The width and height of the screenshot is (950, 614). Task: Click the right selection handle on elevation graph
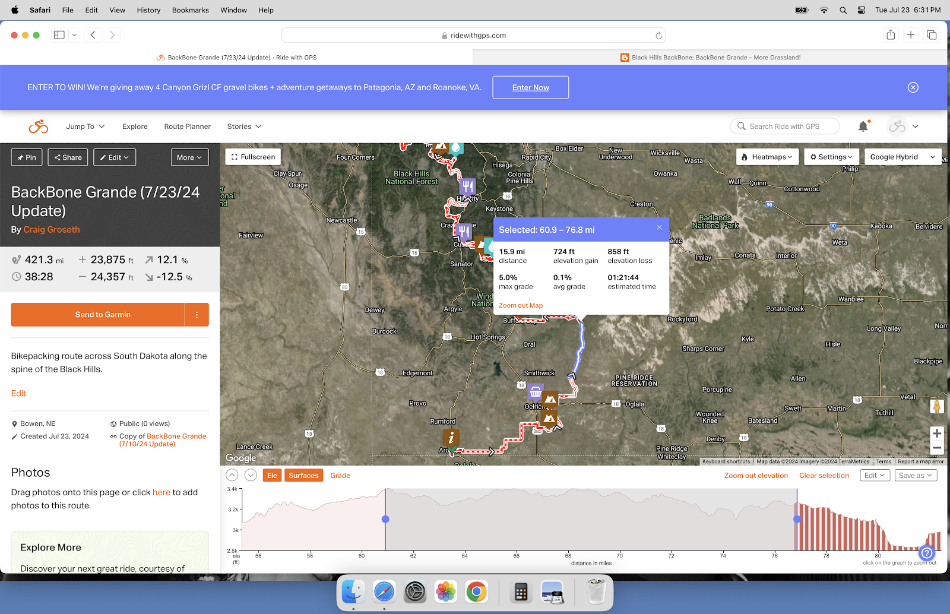[797, 519]
